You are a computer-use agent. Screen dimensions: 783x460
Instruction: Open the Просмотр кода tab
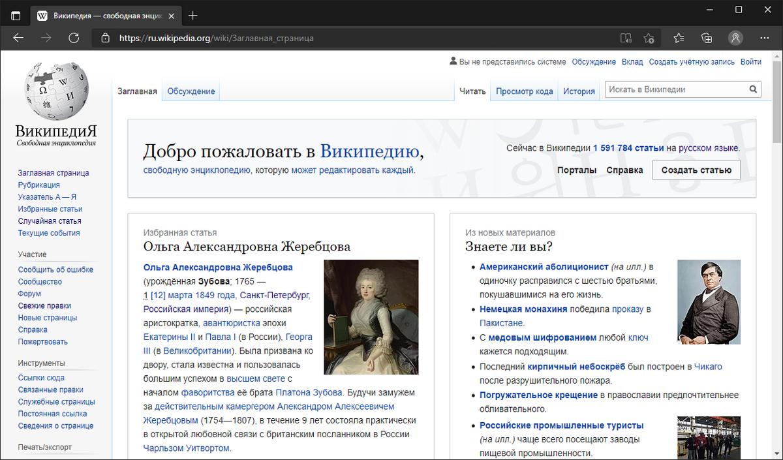524,91
